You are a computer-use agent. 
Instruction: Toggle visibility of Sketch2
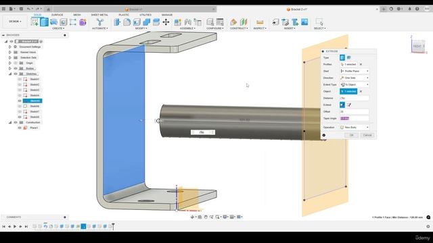click(20, 84)
